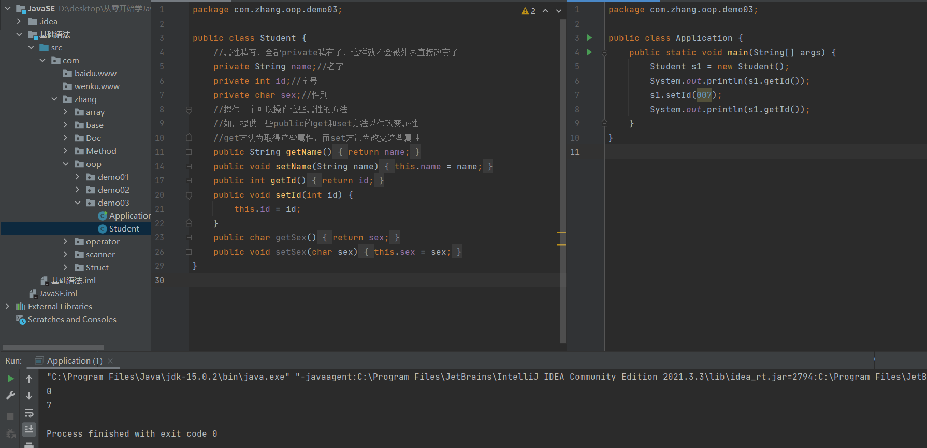The image size is (927, 448).
Task: Collapse the JavaSE project root node
Action: tap(7, 8)
